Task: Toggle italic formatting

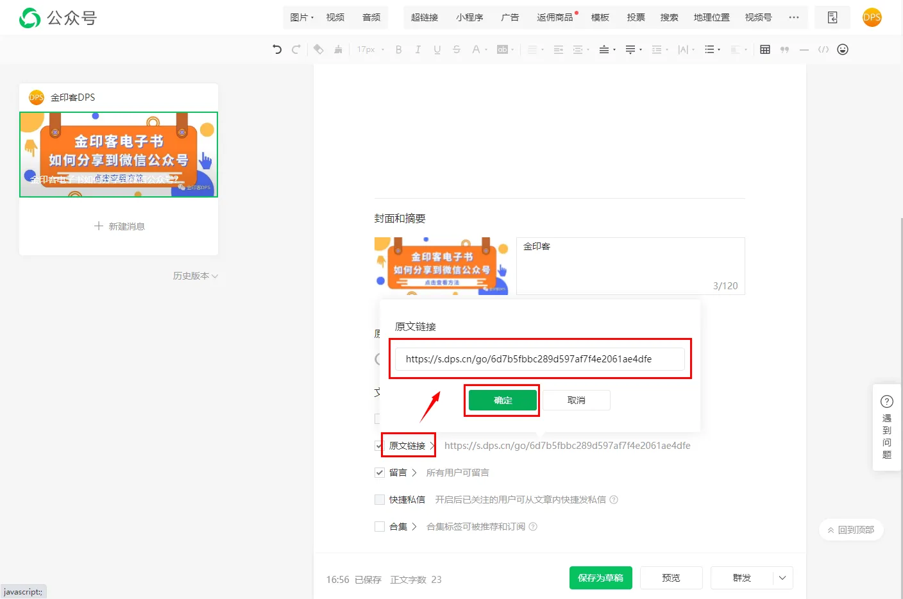Action: [x=418, y=49]
